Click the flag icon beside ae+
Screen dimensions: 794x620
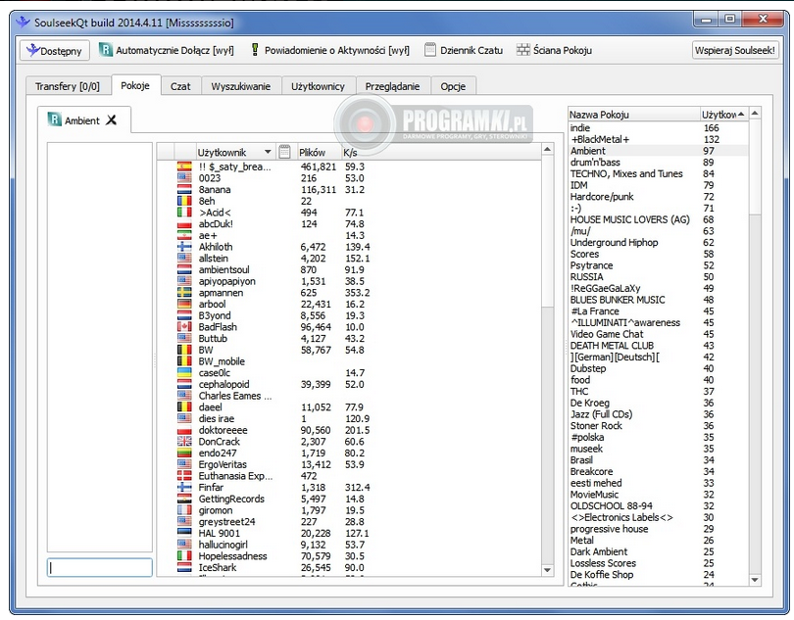184,235
